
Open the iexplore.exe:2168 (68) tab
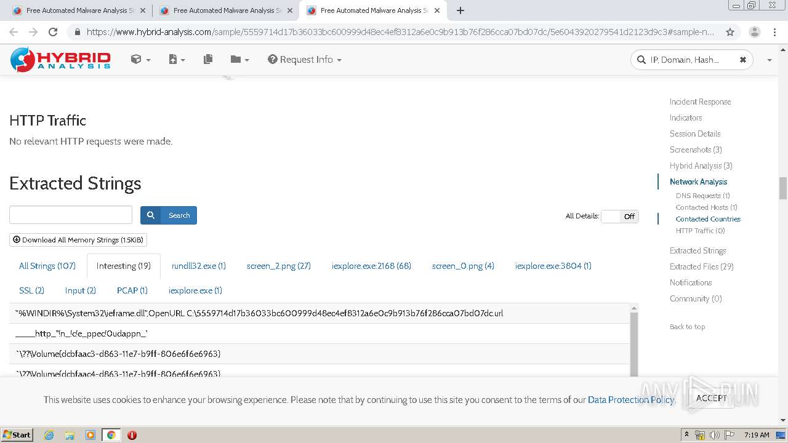(x=371, y=266)
